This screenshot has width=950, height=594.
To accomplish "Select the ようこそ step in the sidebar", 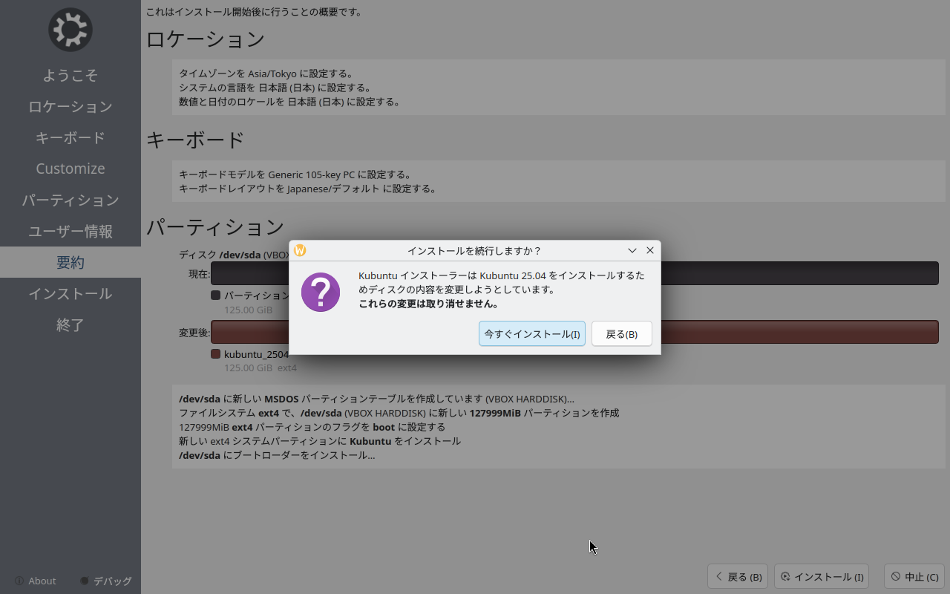I will pos(71,75).
